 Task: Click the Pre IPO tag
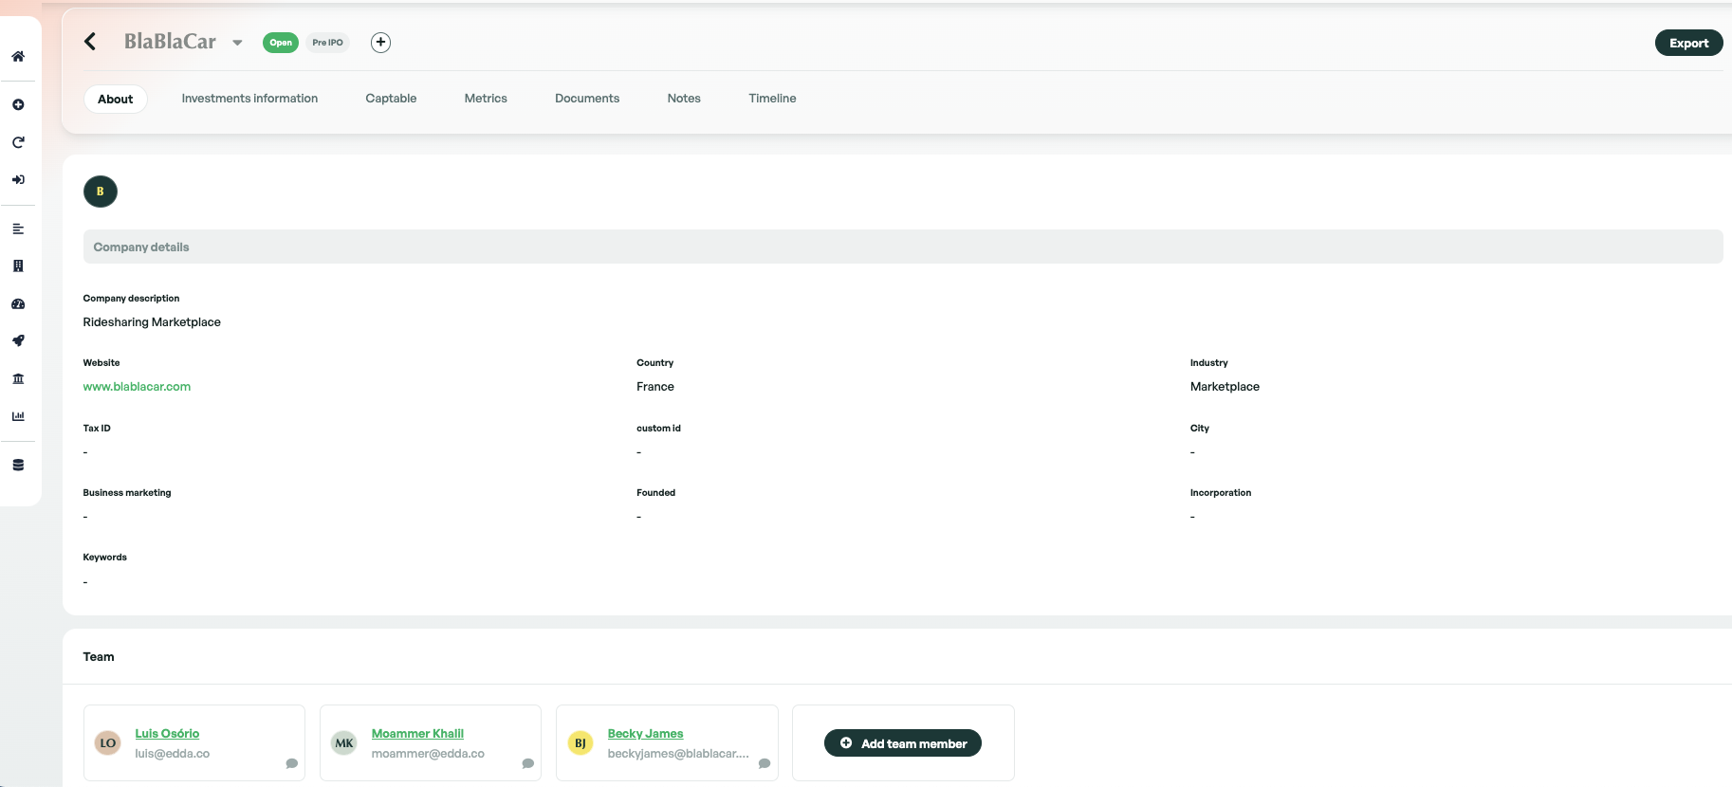click(327, 43)
